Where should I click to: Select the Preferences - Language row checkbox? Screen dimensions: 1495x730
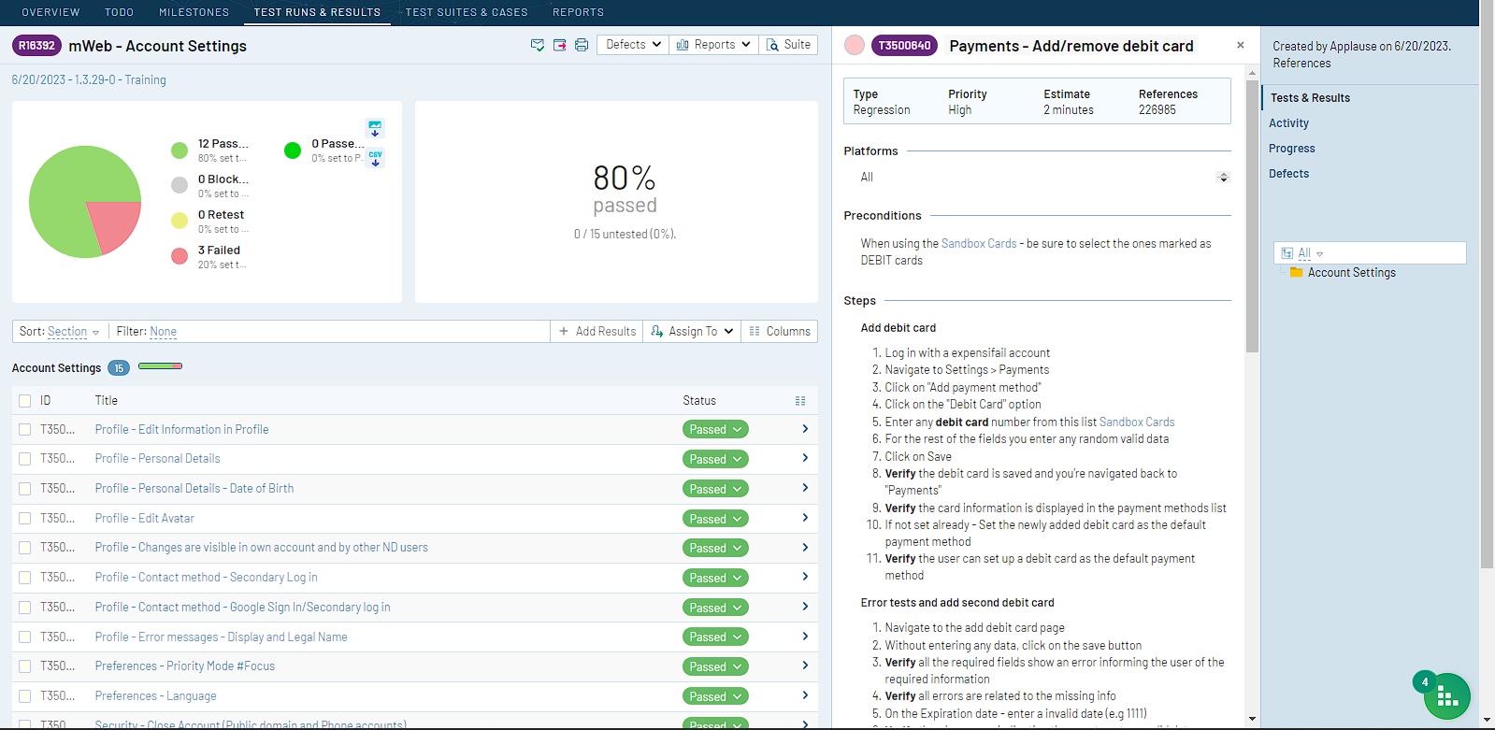pyautogui.click(x=25, y=696)
